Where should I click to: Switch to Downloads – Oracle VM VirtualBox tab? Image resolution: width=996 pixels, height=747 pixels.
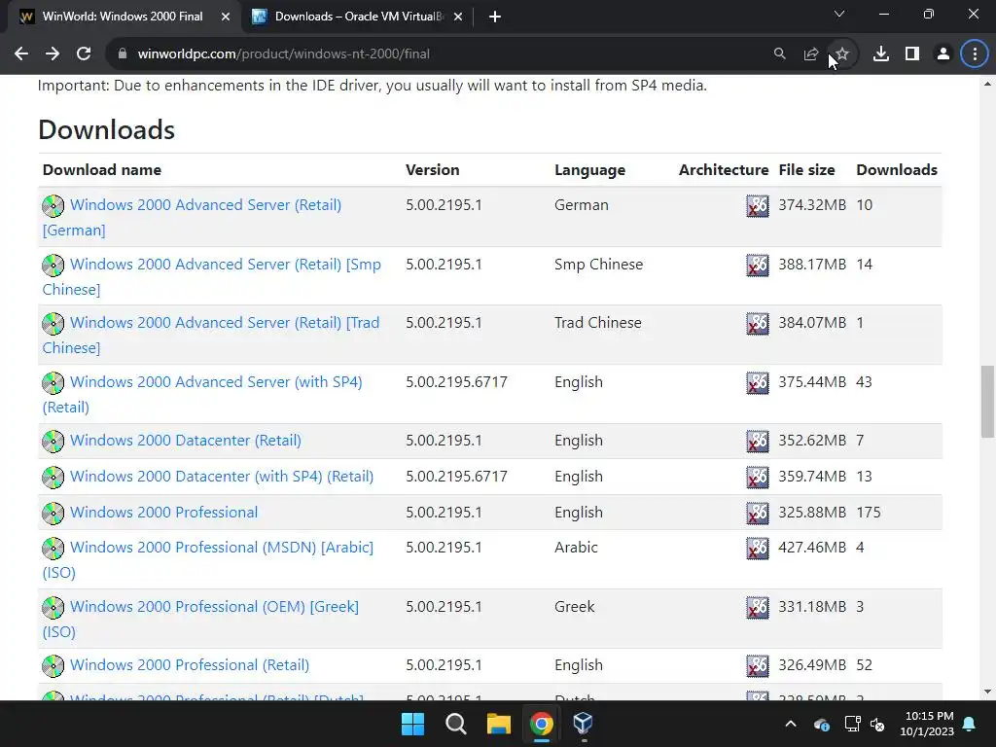tap(360, 17)
